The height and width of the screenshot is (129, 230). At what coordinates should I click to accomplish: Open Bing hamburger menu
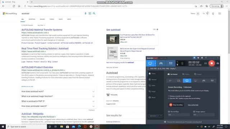[x=220, y=14]
